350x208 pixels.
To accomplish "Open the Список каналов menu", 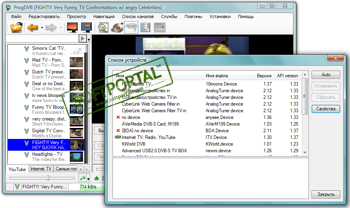I will pos(138,16).
